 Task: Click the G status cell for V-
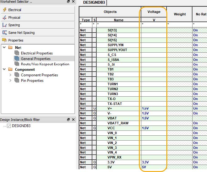[94, 113]
